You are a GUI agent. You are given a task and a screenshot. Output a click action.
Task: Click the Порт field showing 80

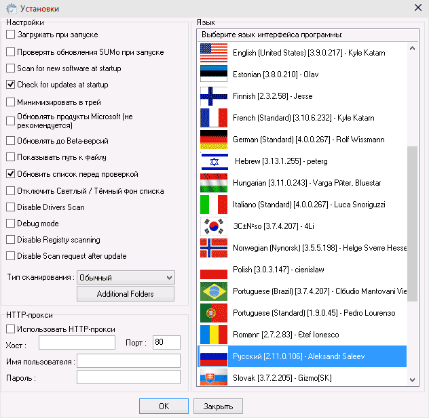pyautogui.click(x=166, y=342)
